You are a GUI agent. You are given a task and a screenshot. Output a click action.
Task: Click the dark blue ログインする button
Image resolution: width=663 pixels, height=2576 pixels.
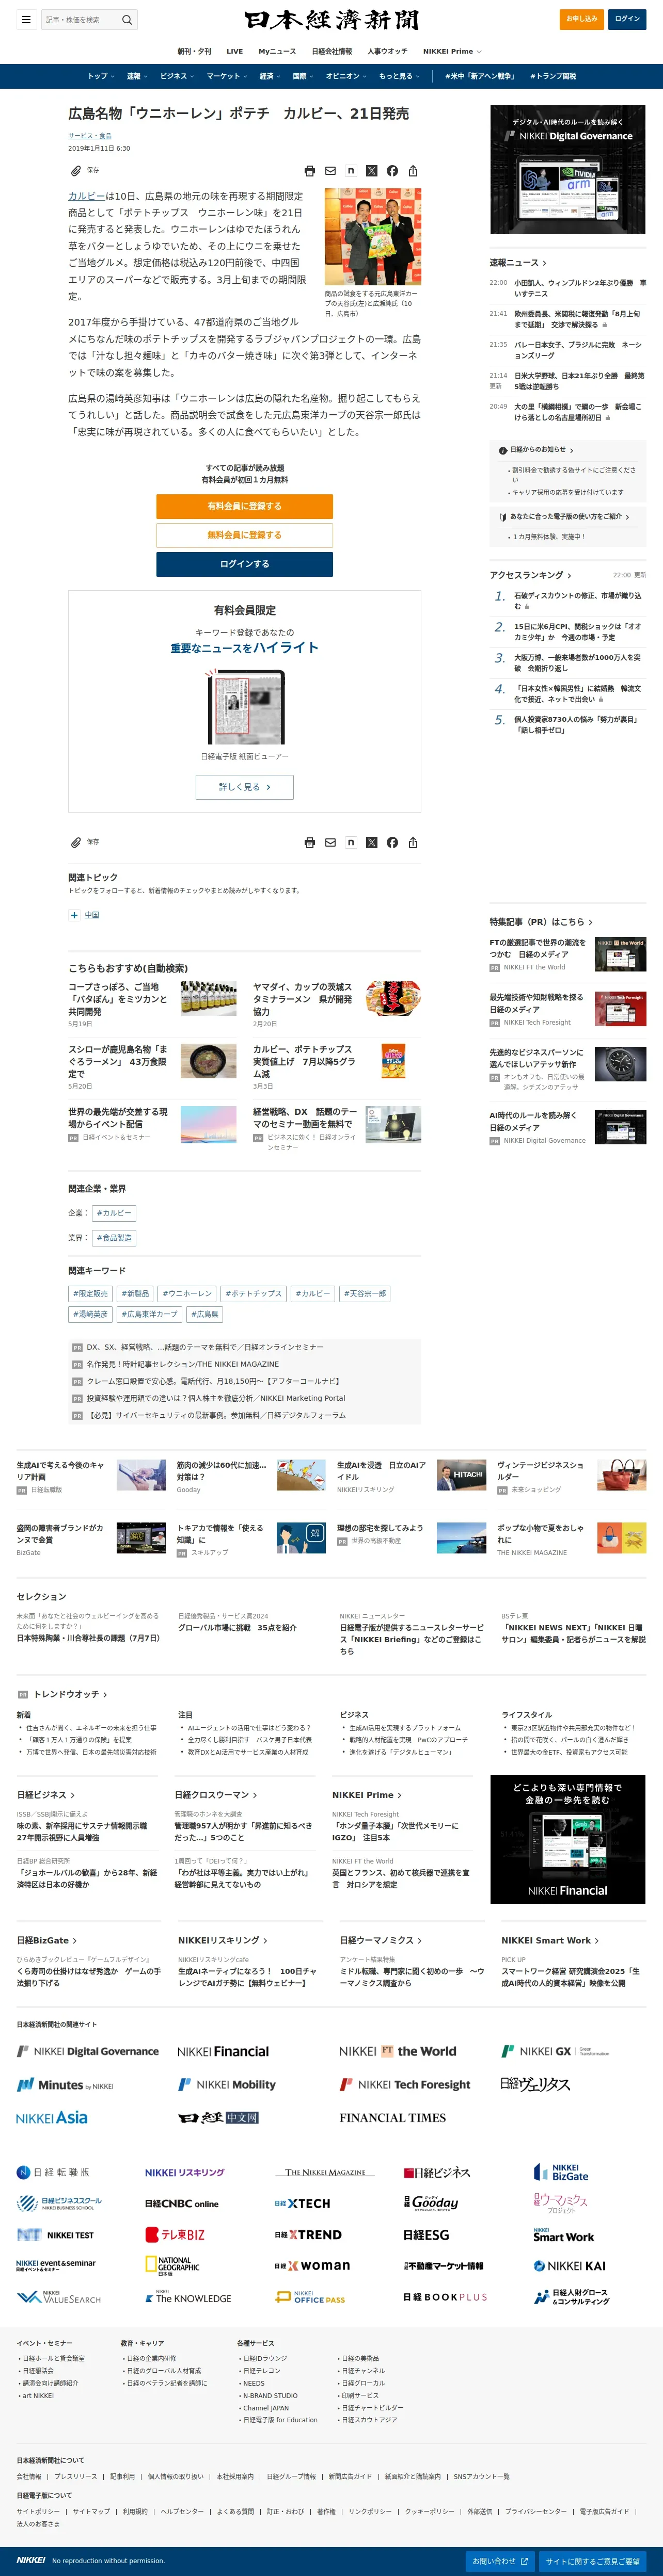(x=244, y=564)
